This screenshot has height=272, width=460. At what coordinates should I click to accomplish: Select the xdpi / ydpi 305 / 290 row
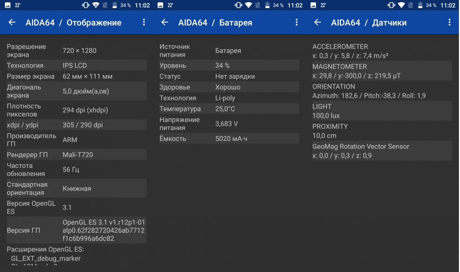click(76, 125)
